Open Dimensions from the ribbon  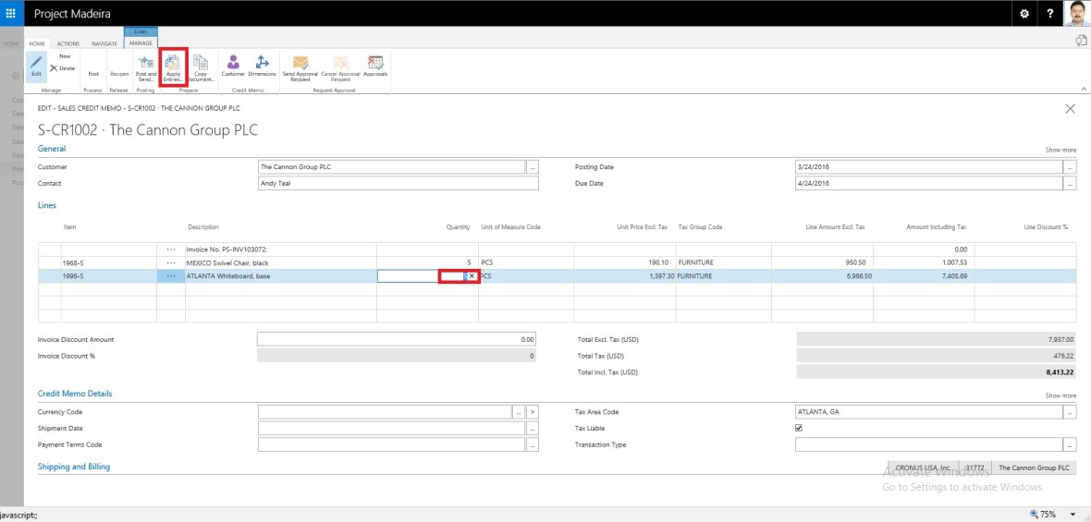(262, 64)
